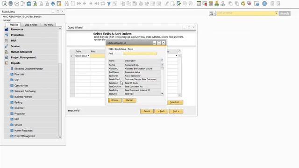Click Cancel in Choose from List dialog
Screen dimensions: 299x168
click(129, 100)
